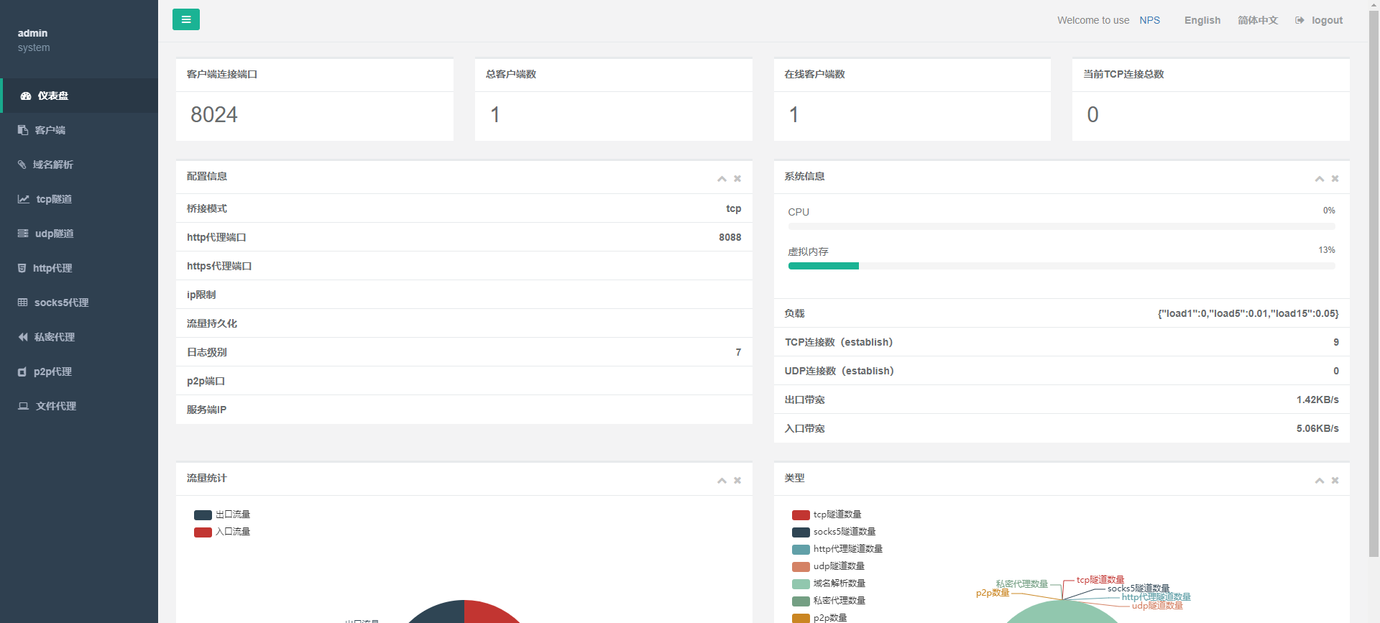Click the 桥接模式 value tcp
The width and height of the screenshot is (1380, 623).
coord(733,208)
